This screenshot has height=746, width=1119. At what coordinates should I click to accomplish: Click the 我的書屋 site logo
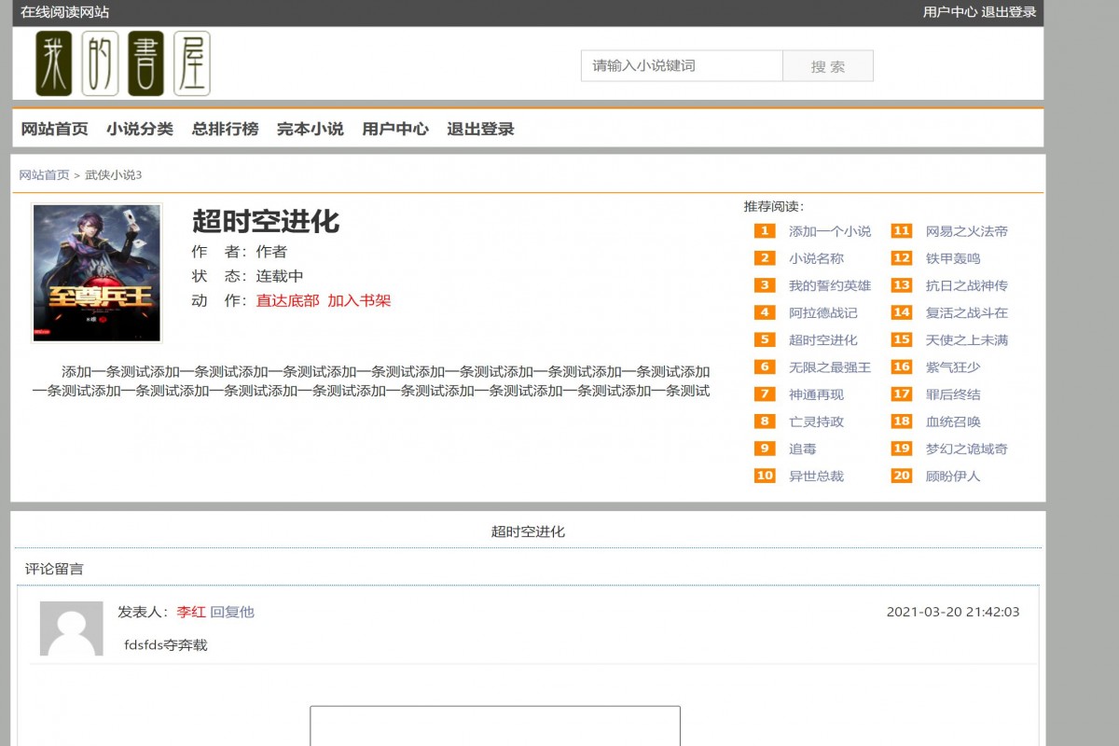(121, 65)
